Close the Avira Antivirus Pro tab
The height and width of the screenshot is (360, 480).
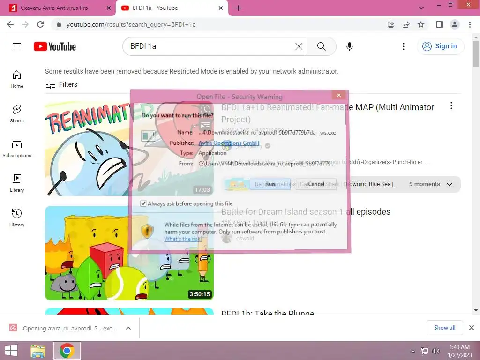109,8
